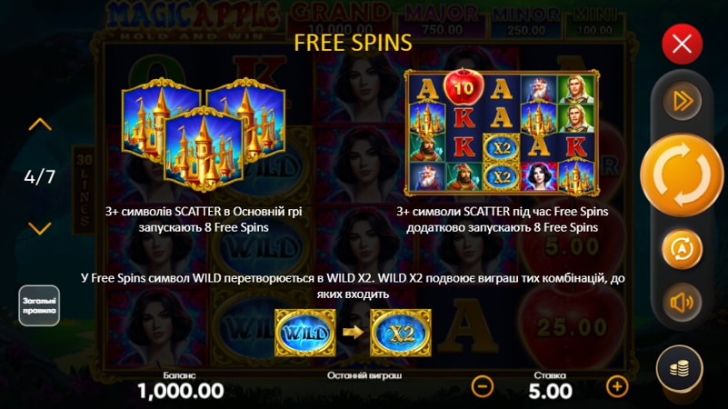Activate the turbo fast-forward button
728x409 pixels.
pyautogui.click(x=682, y=101)
